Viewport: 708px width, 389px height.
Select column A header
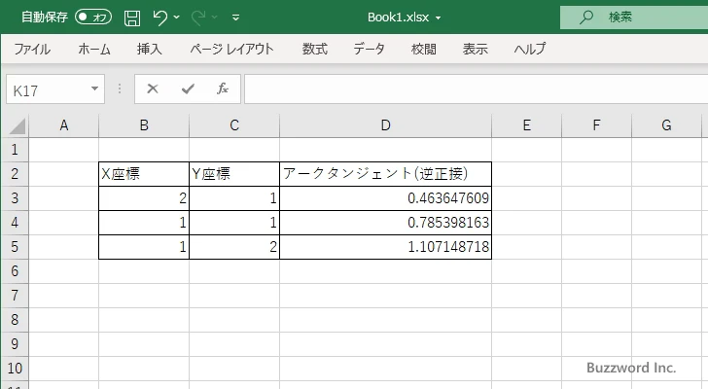coord(63,125)
